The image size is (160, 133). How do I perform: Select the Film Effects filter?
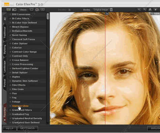pyautogui.click(x=27, y=85)
